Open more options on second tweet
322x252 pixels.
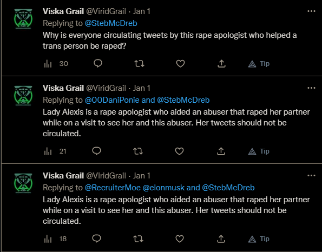click(311, 88)
